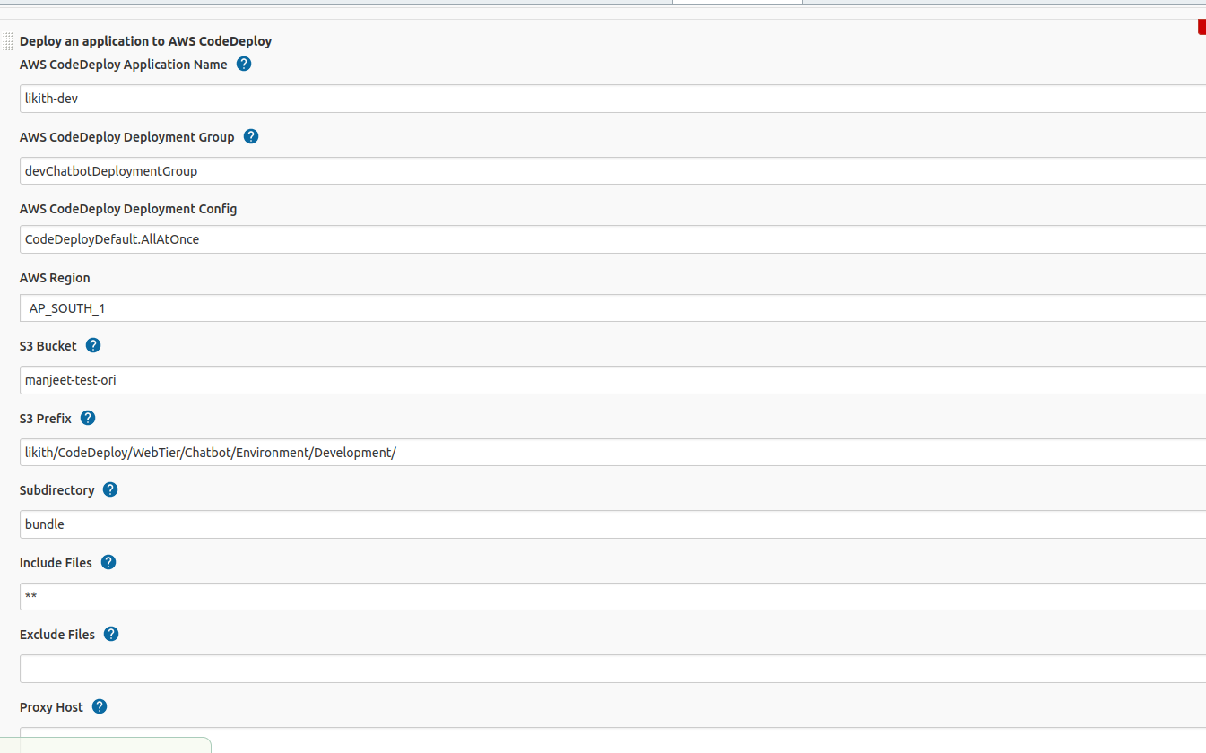
Task: View help for the S3 Prefix field
Action: (87, 418)
